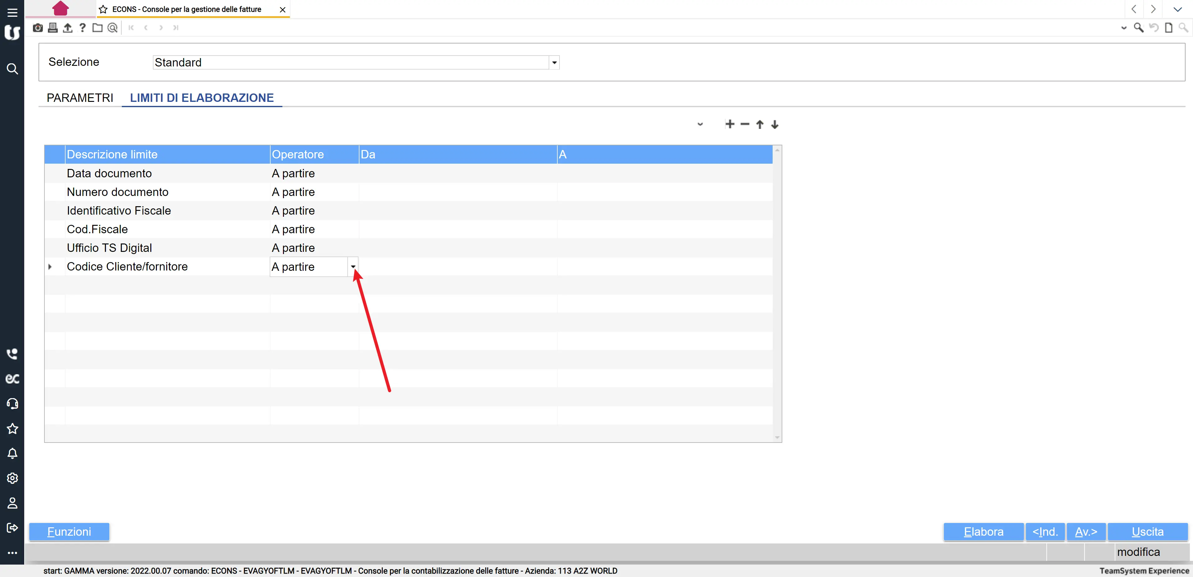
Task: Select the LIMITI DI ELABORAZIONE tab
Action: tap(201, 98)
